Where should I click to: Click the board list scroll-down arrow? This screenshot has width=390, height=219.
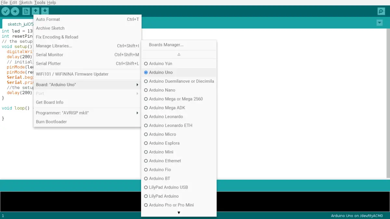[x=179, y=213]
